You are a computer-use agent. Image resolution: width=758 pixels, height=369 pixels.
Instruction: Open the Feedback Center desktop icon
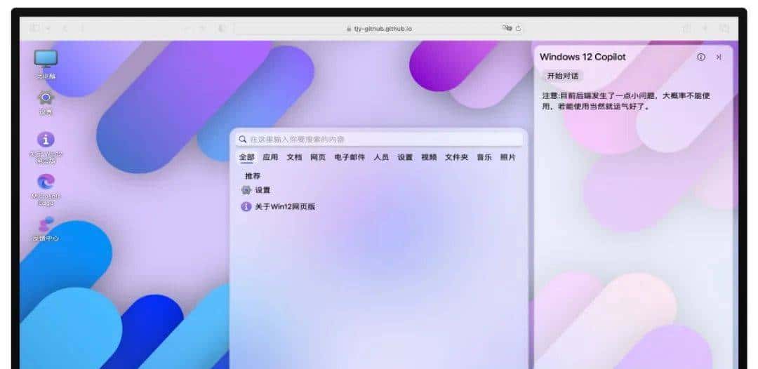pyautogui.click(x=46, y=229)
